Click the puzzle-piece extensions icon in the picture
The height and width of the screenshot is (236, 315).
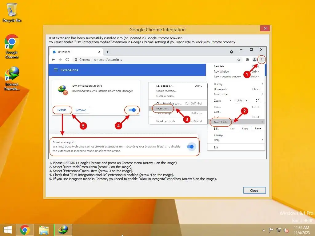[x=248, y=60]
